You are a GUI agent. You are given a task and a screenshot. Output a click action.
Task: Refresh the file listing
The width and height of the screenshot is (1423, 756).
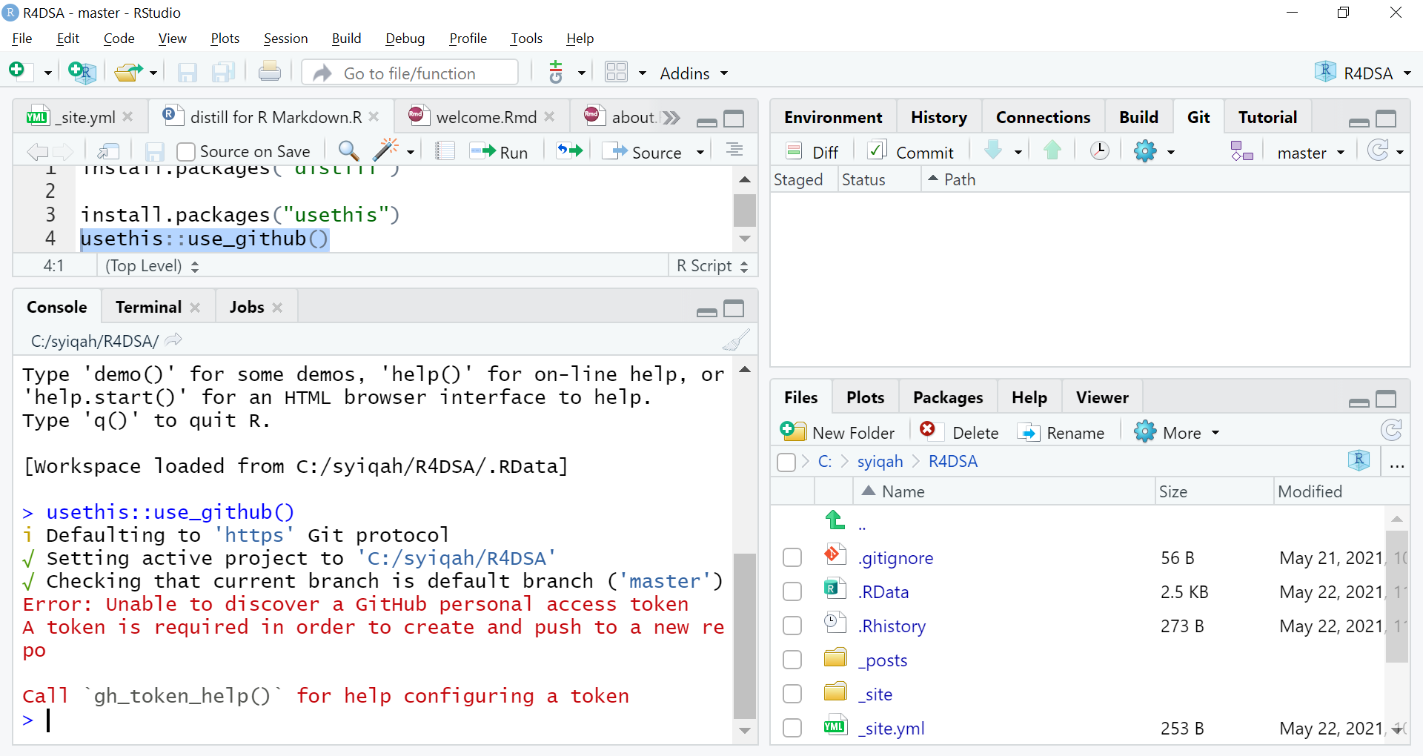click(1392, 430)
